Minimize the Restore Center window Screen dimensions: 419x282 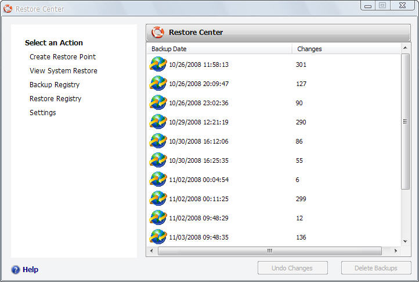368,6
